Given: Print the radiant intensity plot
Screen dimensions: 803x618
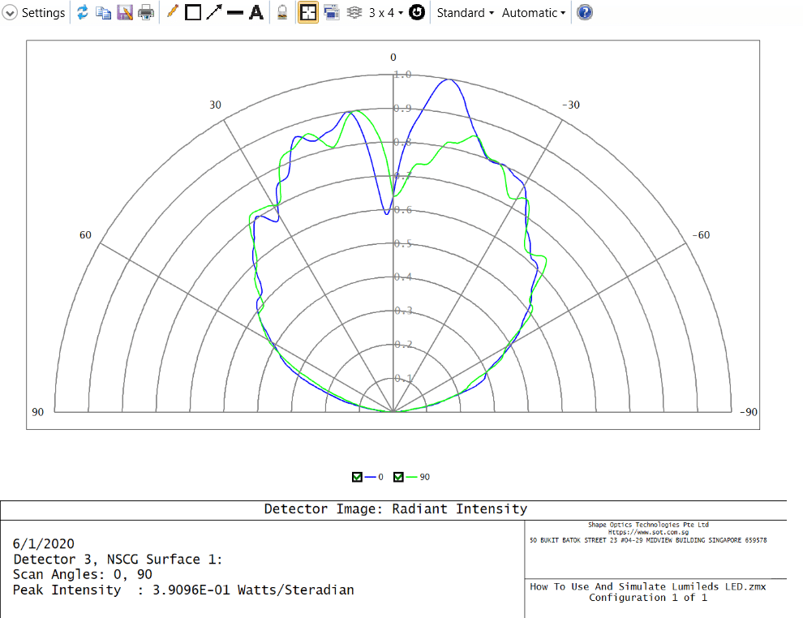Looking at the screenshot, I should (x=143, y=12).
